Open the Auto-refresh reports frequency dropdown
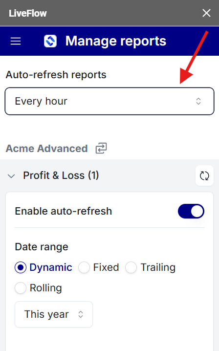This screenshot has width=219, height=351. pos(109,101)
